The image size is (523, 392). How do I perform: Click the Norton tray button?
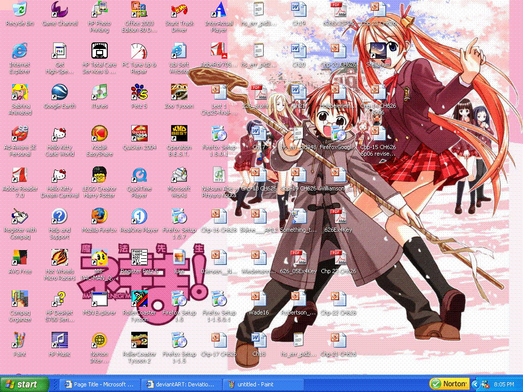[x=449, y=384]
